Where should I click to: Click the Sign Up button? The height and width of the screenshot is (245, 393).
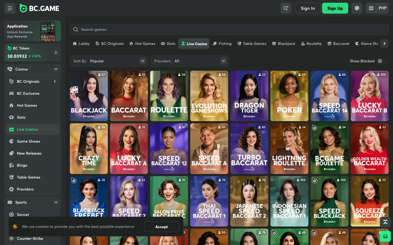click(x=335, y=8)
